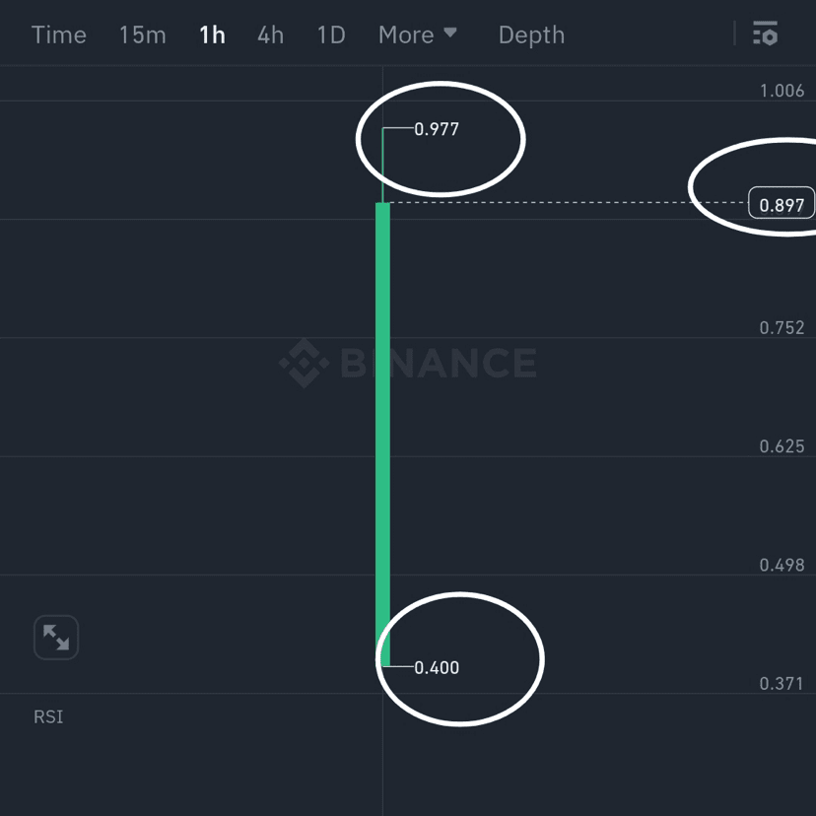Switch to the 15m timeframe
816x816 pixels.
click(x=142, y=34)
